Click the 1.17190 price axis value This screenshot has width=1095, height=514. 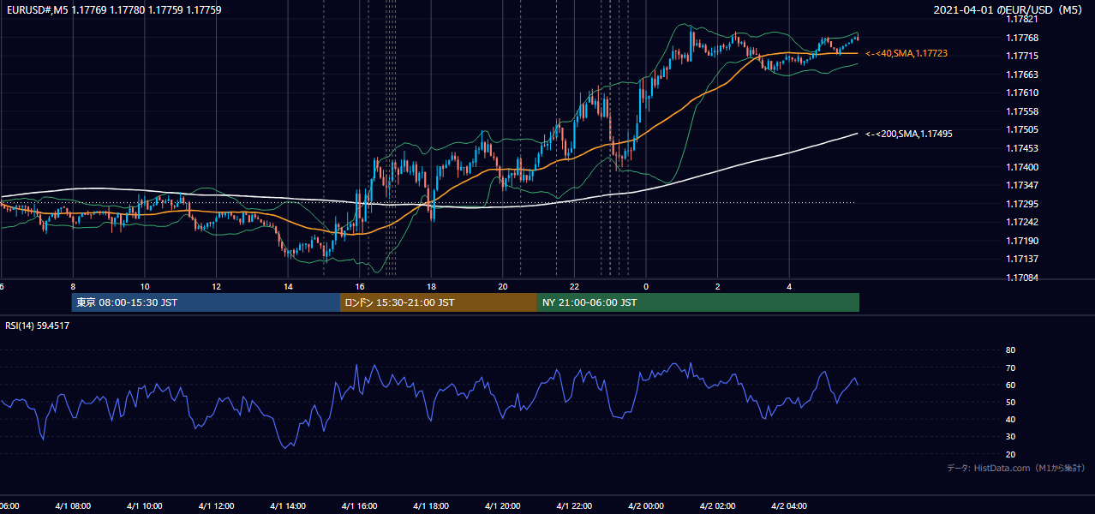tap(1021, 241)
